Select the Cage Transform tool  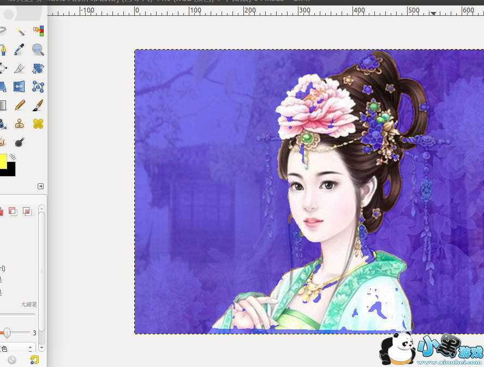coord(38,87)
